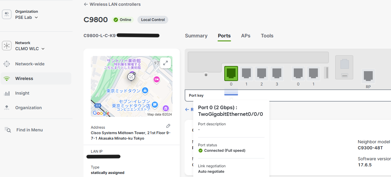The image size is (391, 177).
Task: Open the Wireless menu item
Action: (x=36, y=78)
